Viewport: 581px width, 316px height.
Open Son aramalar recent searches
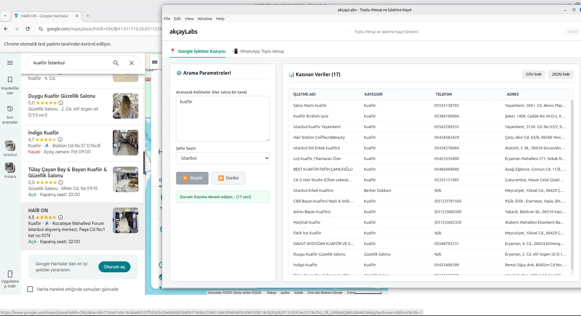click(10, 109)
